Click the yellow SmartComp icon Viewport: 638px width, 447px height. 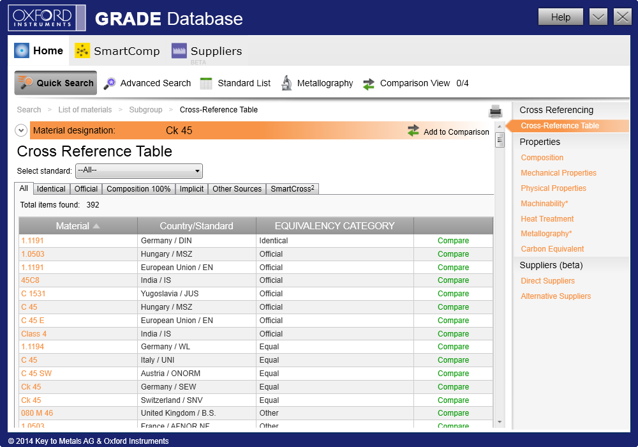[82, 50]
